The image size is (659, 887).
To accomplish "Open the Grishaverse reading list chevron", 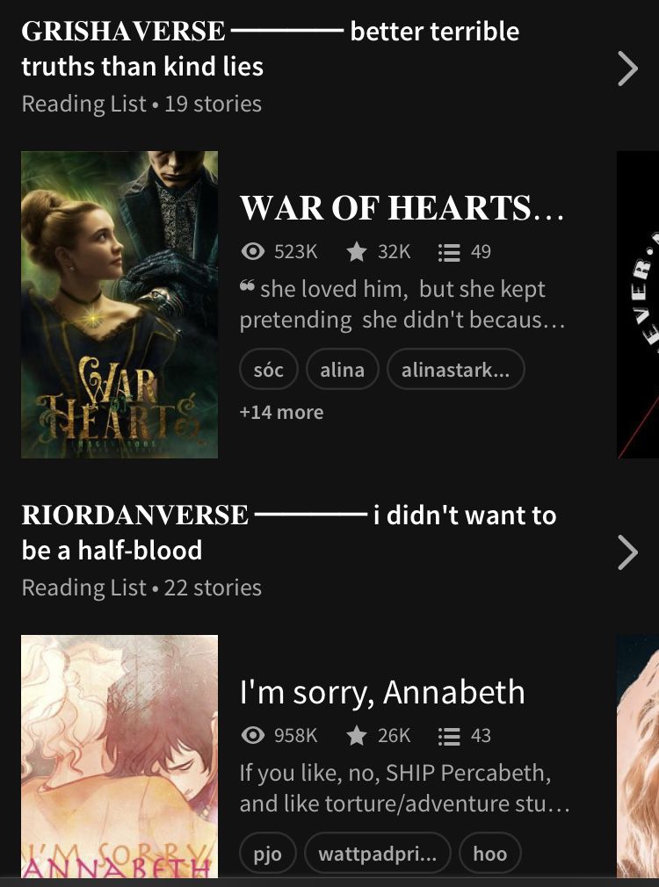I will pos(628,69).
